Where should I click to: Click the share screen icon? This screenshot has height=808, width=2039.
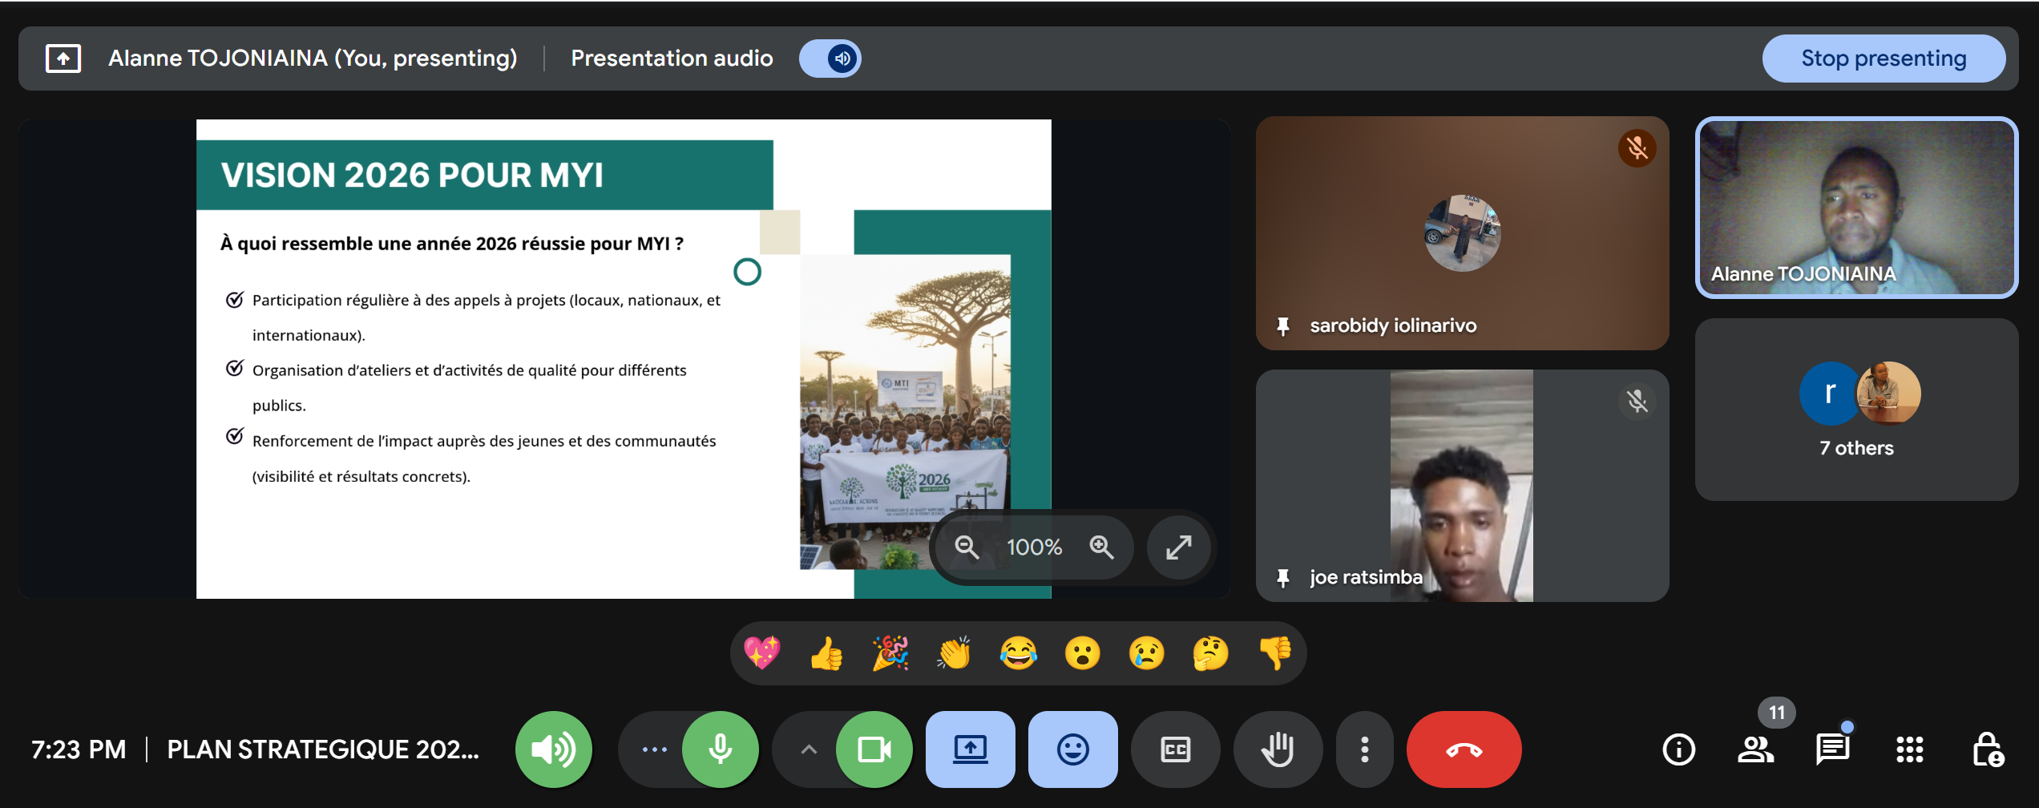[x=970, y=749]
